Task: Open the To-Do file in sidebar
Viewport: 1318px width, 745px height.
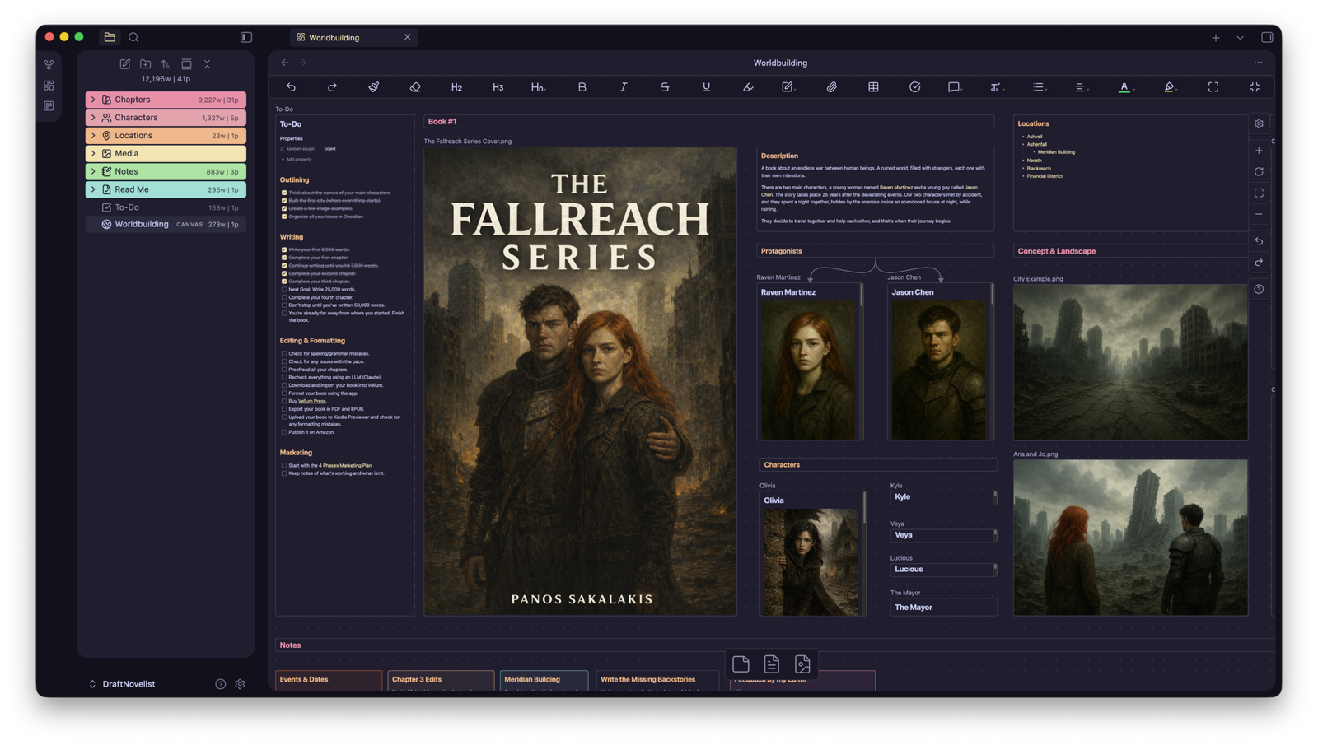Action: [127, 207]
